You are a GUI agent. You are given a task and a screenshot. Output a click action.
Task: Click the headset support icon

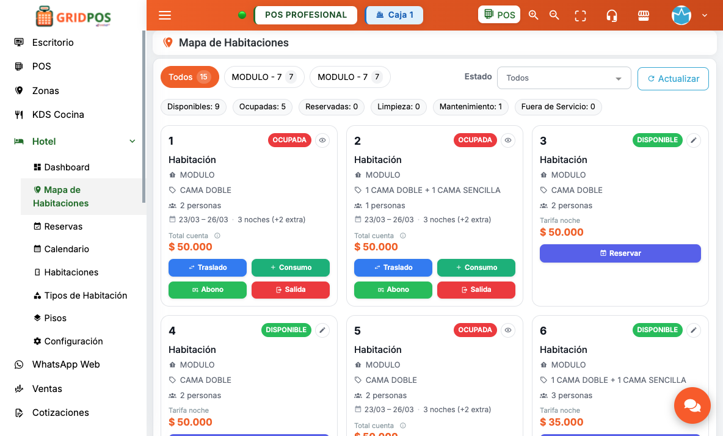coord(612,15)
